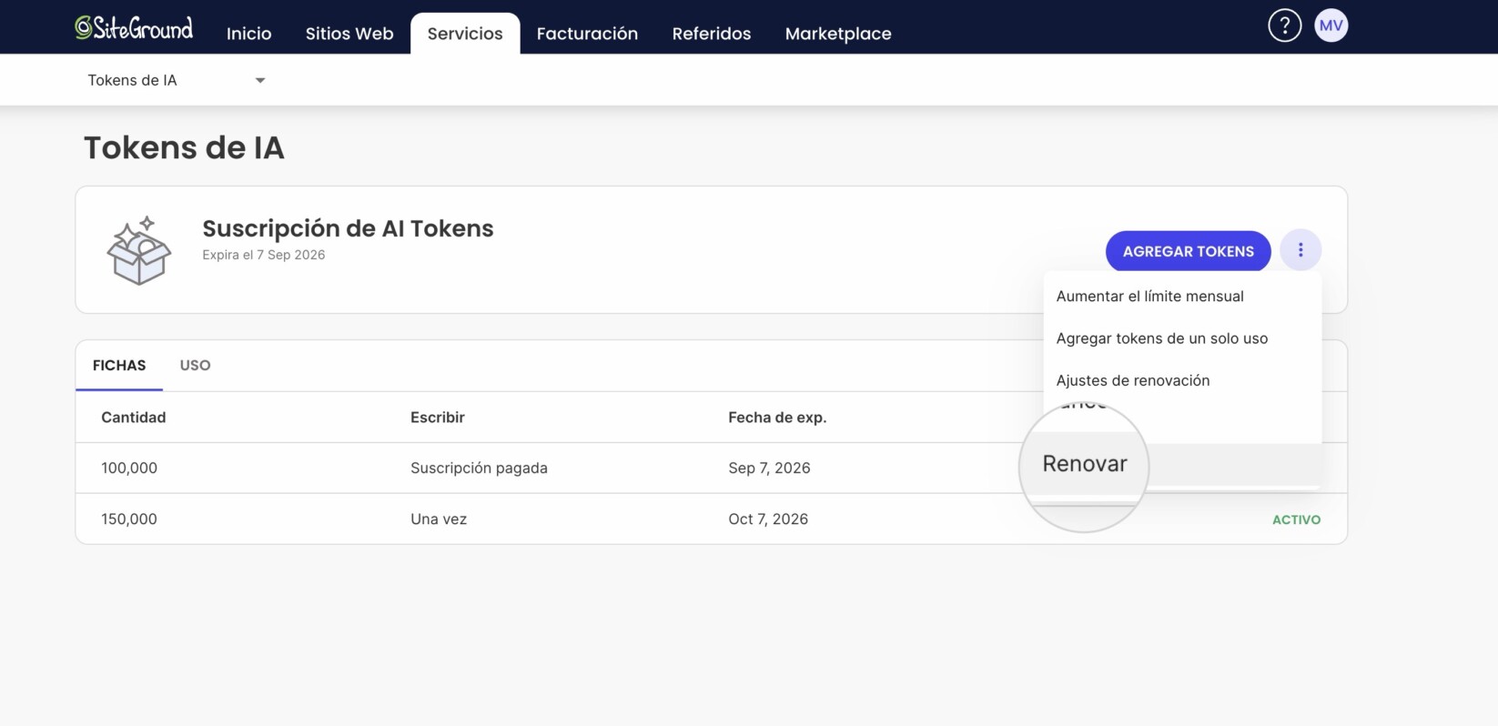Click the three-dot kebab menu button

click(1301, 250)
